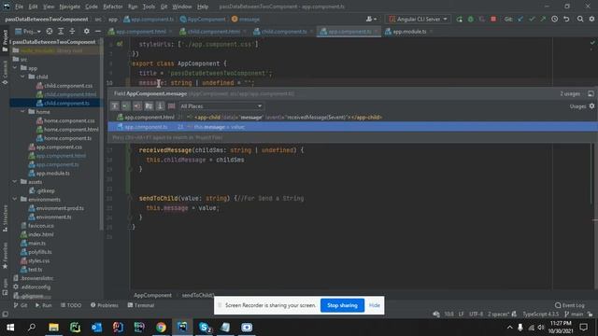Collapse all icon in Project panel

click(72, 31)
